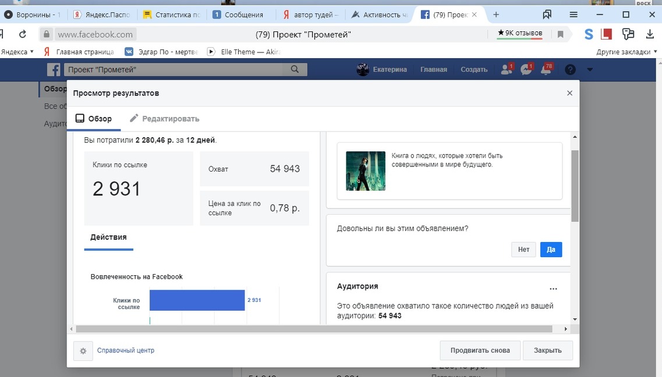Open the Audience three-dots menu
Screen dimensions: 662x377
[x=553, y=289]
